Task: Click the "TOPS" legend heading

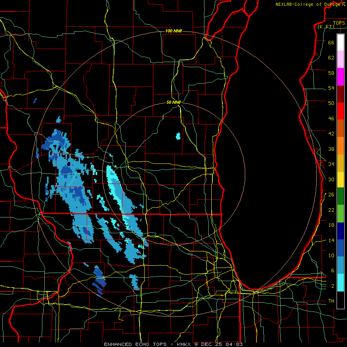Action: coord(339,23)
